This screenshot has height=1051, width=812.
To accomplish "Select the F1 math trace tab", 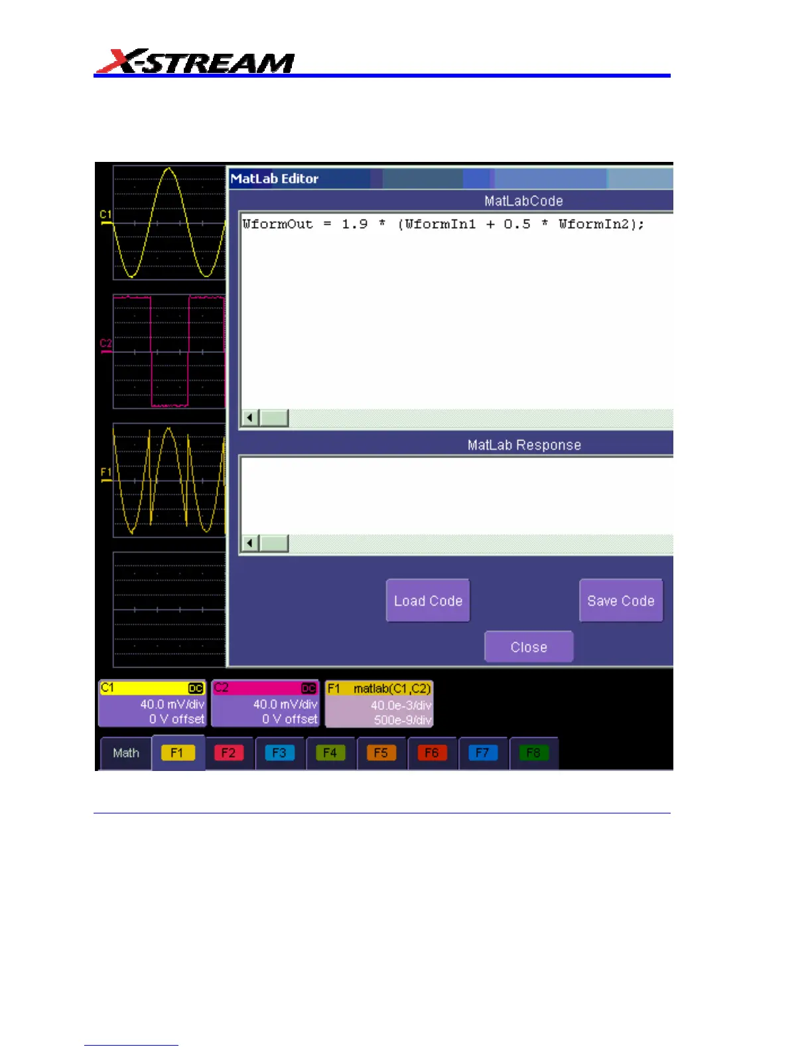I will (x=178, y=753).
